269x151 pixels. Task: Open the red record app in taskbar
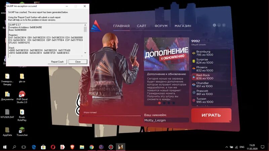coord(111,147)
